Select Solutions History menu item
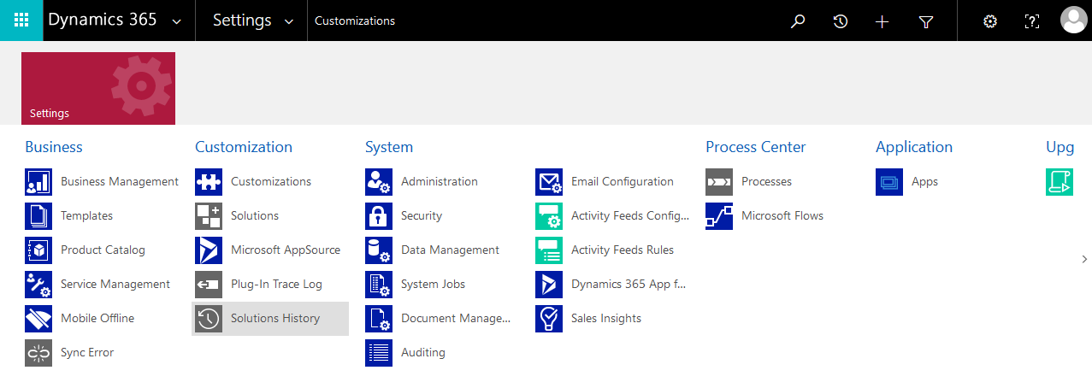Image resolution: width=1092 pixels, height=388 pixels. click(x=274, y=319)
